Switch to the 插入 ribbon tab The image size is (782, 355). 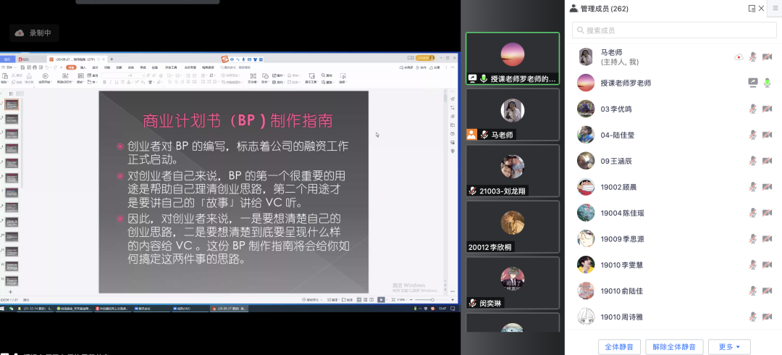point(83,67)
